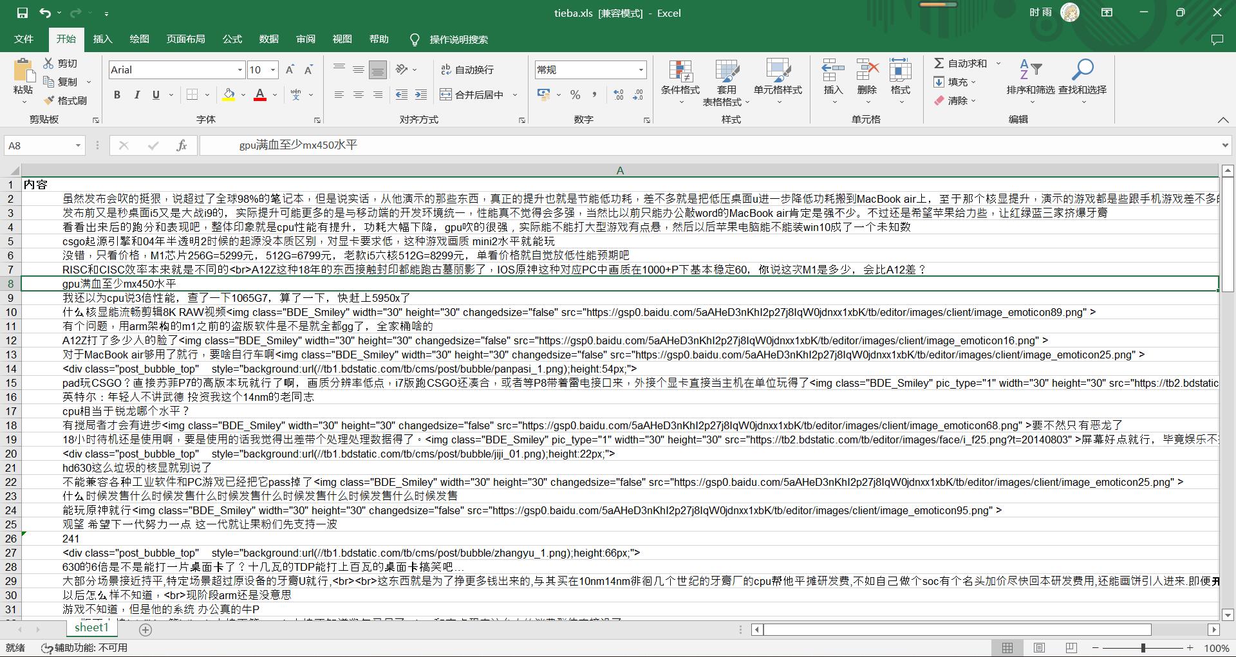This screenshot has height=657, width=1236.
Task: Click the Sort and Filter icon
Action: click(x=1030, y=71)
